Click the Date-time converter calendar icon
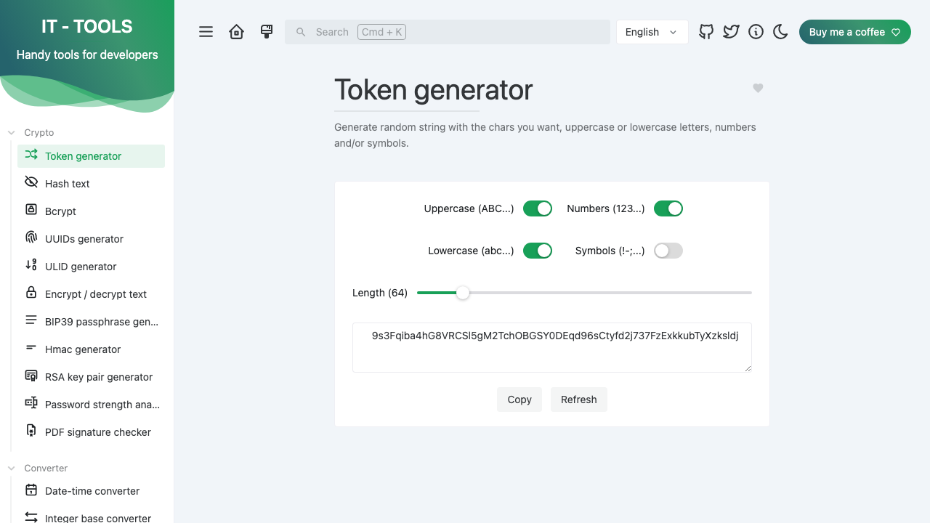 (x=31, y=490)
